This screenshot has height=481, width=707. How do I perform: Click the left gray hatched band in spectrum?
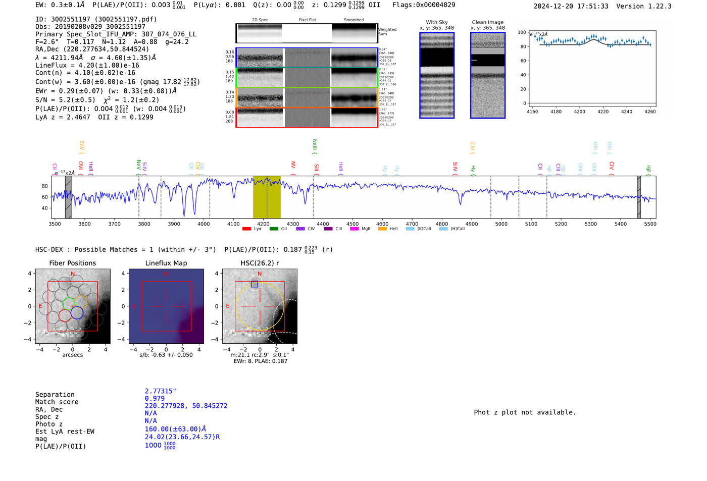click(x=68, y=197)
